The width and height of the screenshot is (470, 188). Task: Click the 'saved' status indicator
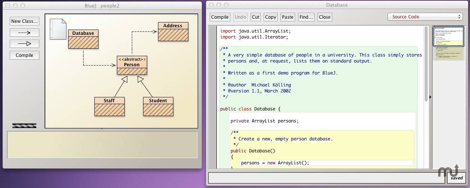457,178
